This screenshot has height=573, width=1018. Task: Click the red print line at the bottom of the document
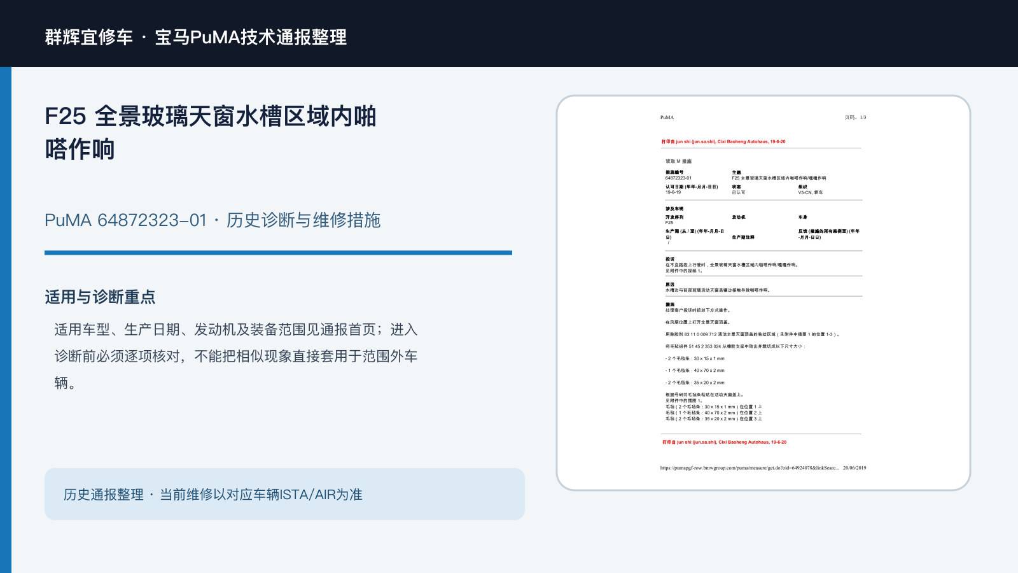[724, 442]
